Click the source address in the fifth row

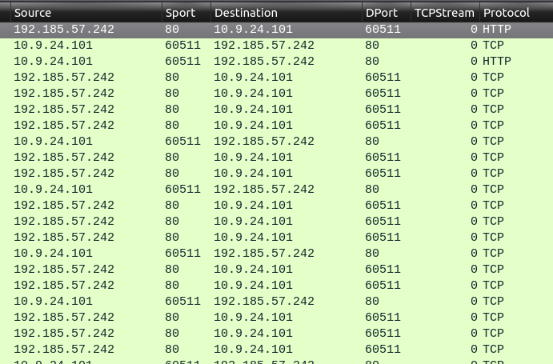point(64,93)
